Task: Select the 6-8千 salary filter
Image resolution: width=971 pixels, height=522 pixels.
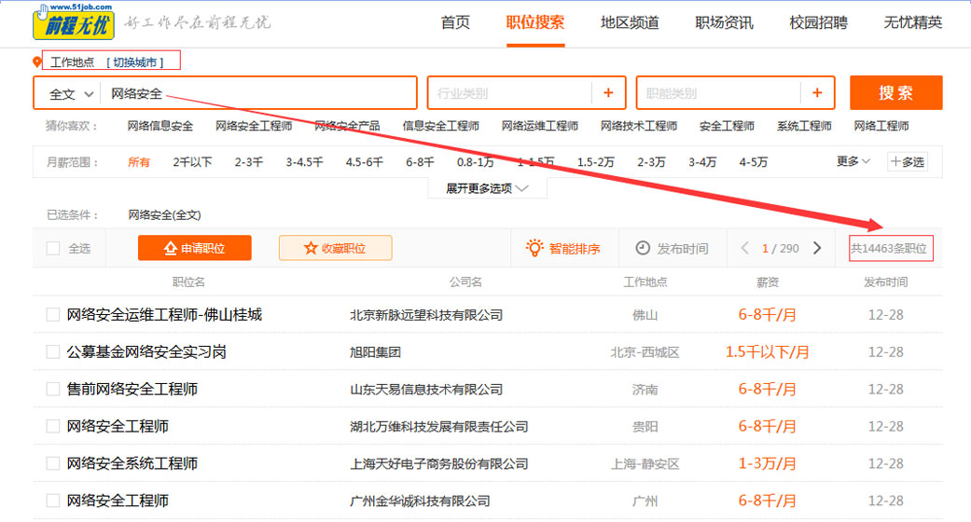Action: (420, 162)
